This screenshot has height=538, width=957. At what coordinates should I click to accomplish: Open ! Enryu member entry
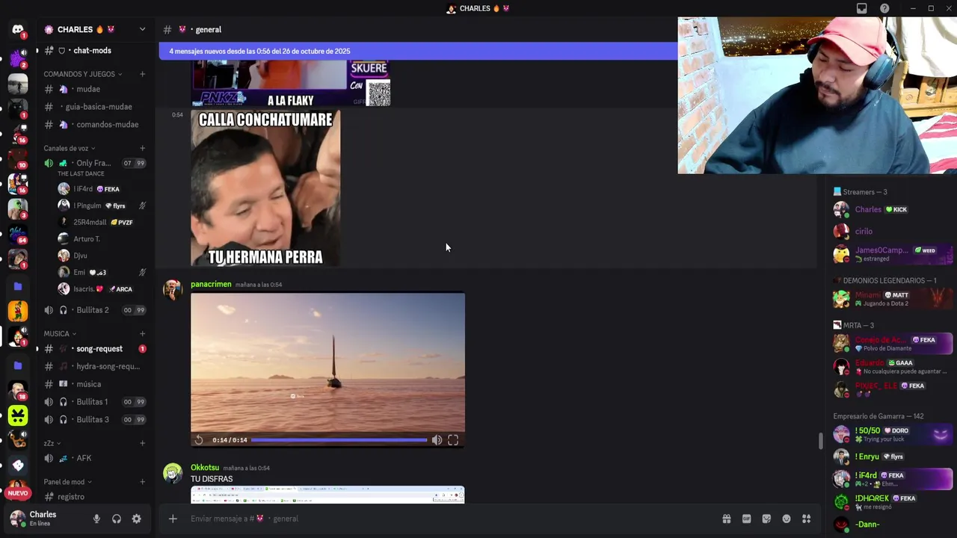click(893, 457)
